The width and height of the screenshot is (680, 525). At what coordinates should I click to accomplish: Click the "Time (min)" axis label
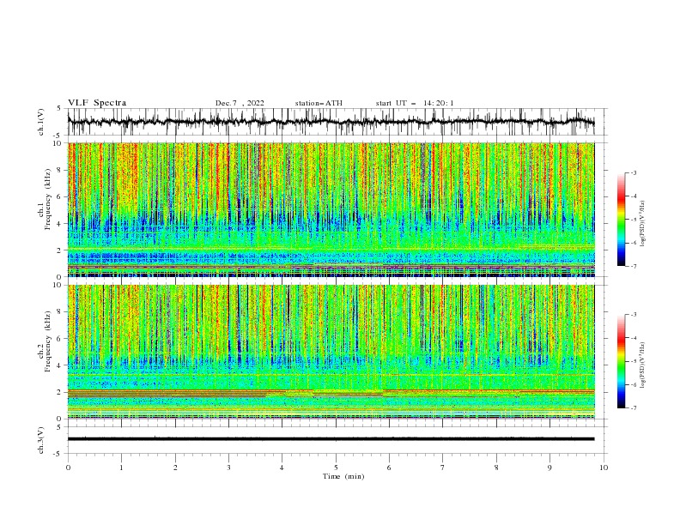tap(343, 476)
